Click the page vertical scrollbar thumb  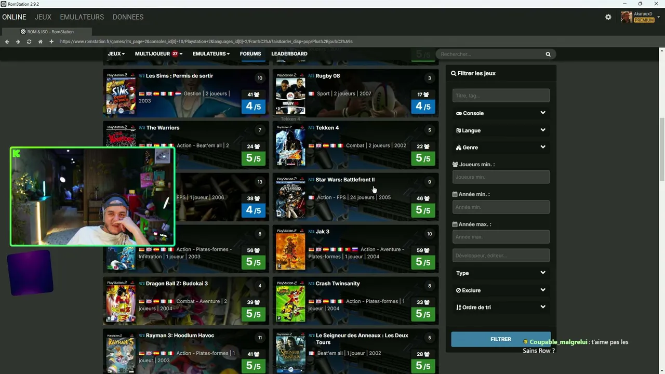(662, 150)
